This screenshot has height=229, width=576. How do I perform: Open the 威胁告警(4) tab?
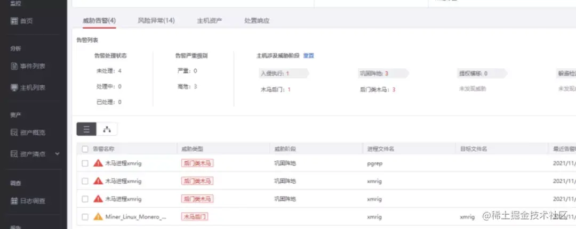pos(99,21)
